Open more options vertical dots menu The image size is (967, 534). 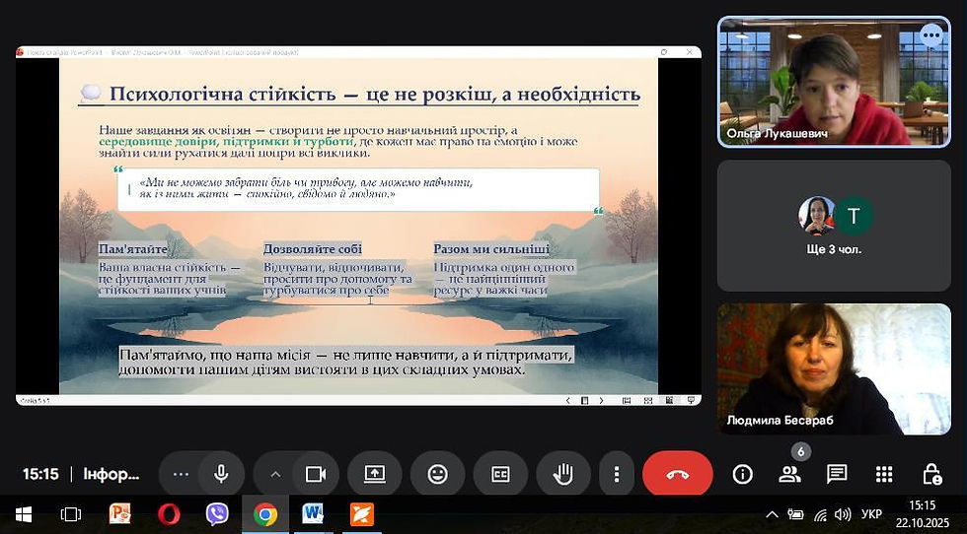(616, 474)
